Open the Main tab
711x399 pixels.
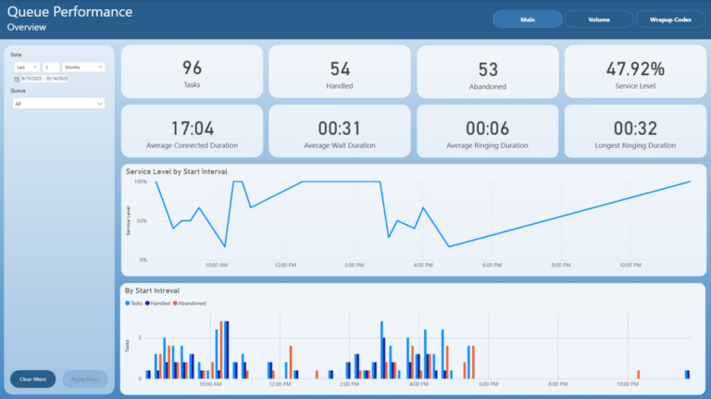tap(528, 19)
